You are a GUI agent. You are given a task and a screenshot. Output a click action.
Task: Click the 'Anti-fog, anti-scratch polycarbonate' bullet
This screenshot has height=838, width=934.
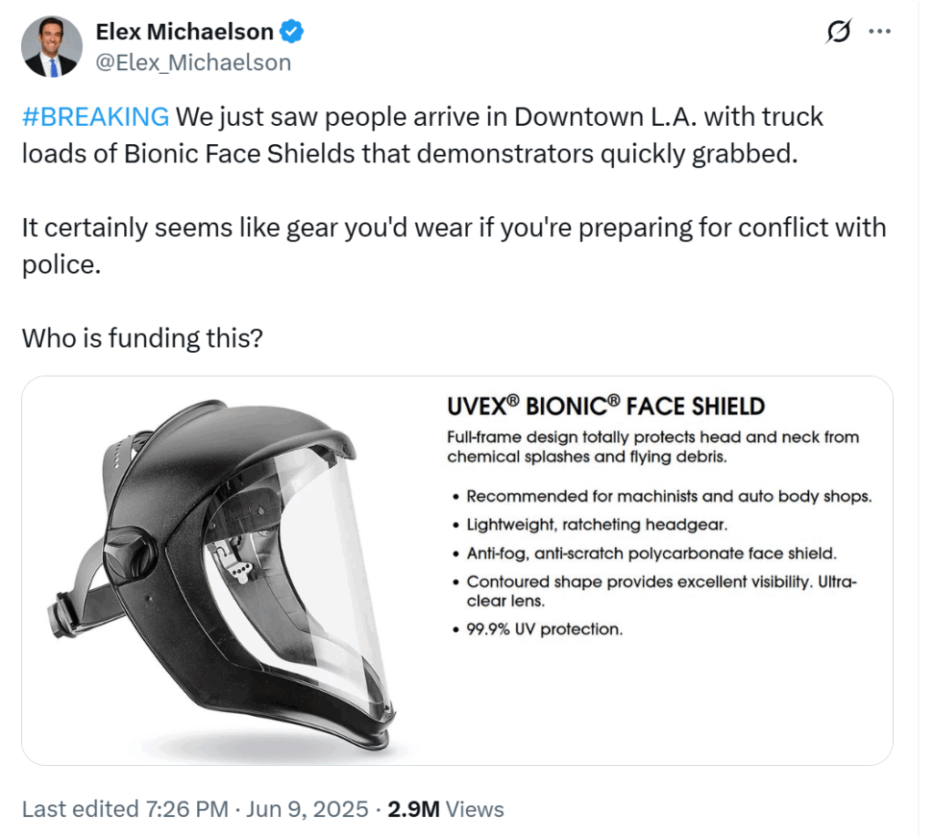[x=645, y=553]
